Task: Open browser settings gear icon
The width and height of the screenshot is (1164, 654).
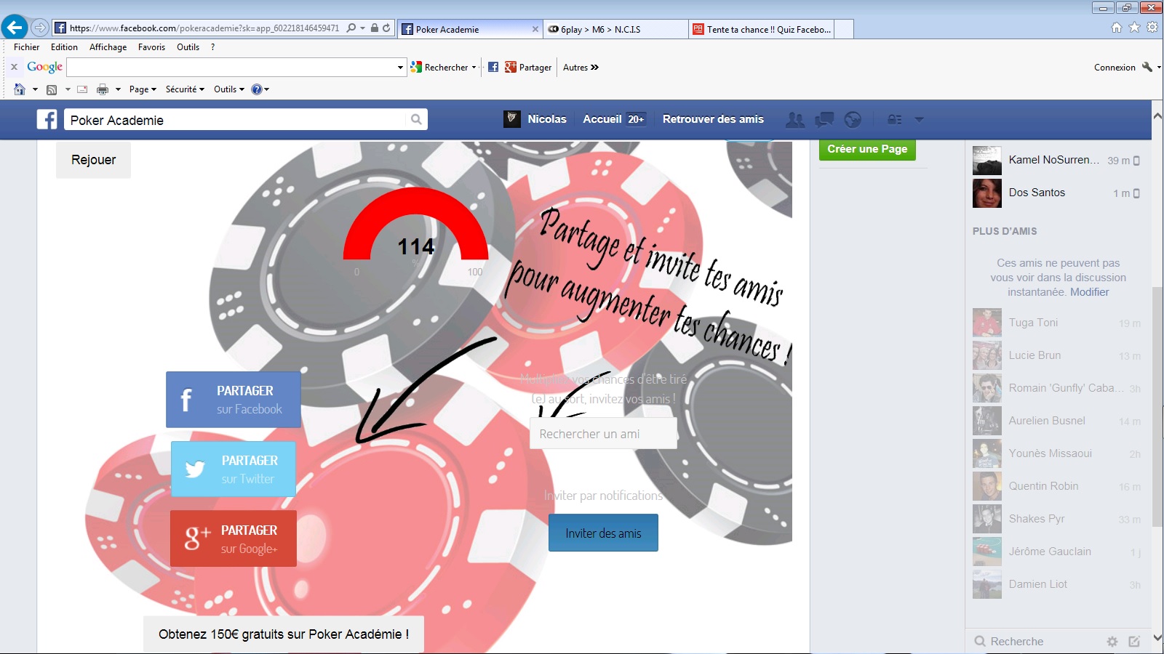Action: tap(1152, 28)
